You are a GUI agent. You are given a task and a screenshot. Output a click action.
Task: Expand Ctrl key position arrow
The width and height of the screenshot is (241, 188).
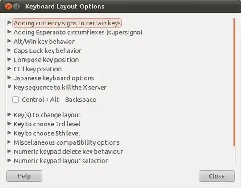(x=9, y=69)
